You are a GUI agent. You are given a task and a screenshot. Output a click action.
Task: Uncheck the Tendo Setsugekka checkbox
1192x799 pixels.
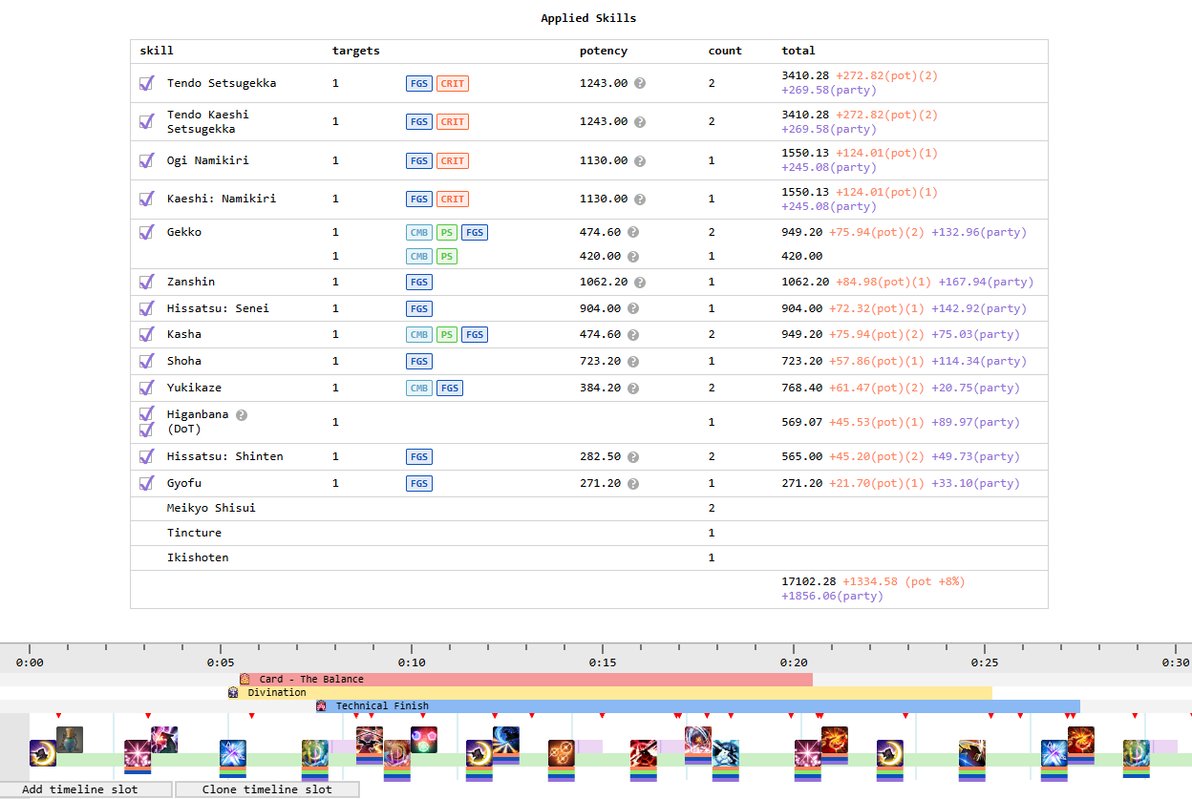[x=146, y=84]
